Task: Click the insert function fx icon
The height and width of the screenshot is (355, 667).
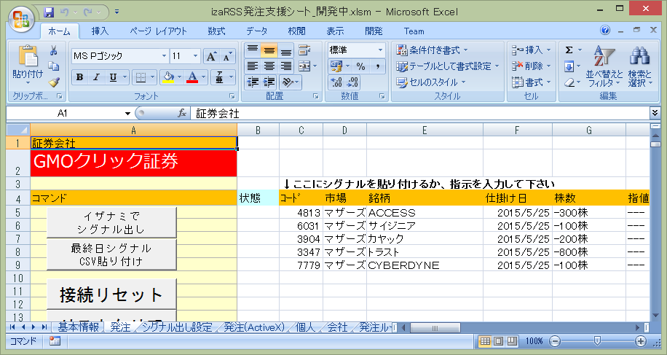Action: coord(182,113)
